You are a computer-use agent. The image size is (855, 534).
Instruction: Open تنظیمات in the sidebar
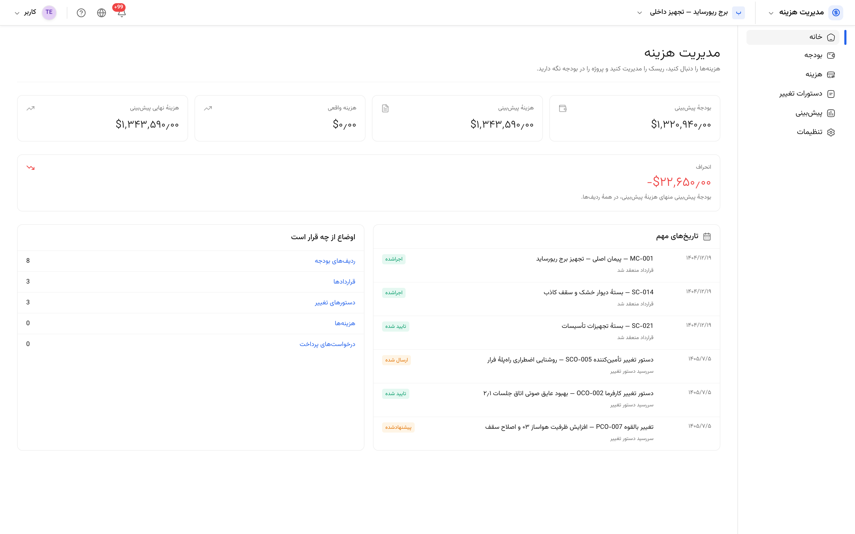(792, 132)
